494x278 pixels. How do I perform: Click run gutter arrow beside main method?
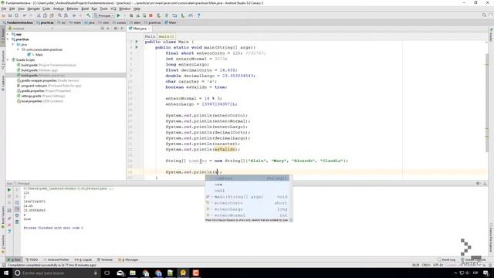[137, 47]
